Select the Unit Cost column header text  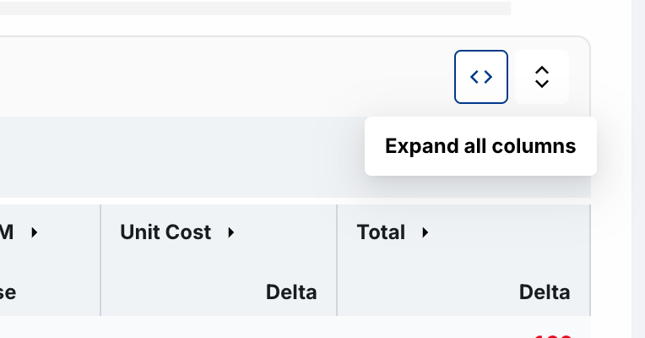[165, 232]
